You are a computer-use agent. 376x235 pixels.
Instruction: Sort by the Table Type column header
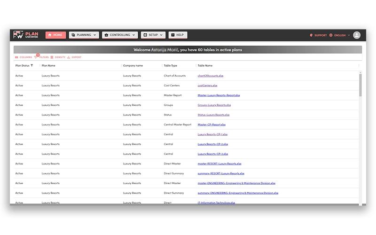point(171,65)
